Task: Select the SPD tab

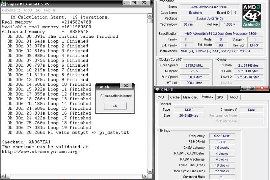Action: pos(220,97)
